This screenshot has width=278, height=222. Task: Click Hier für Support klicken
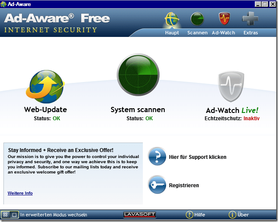coord(197,157)
